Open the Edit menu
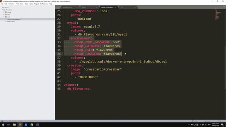The width and height of the screenshot is (226, 127). coord(6,4)
